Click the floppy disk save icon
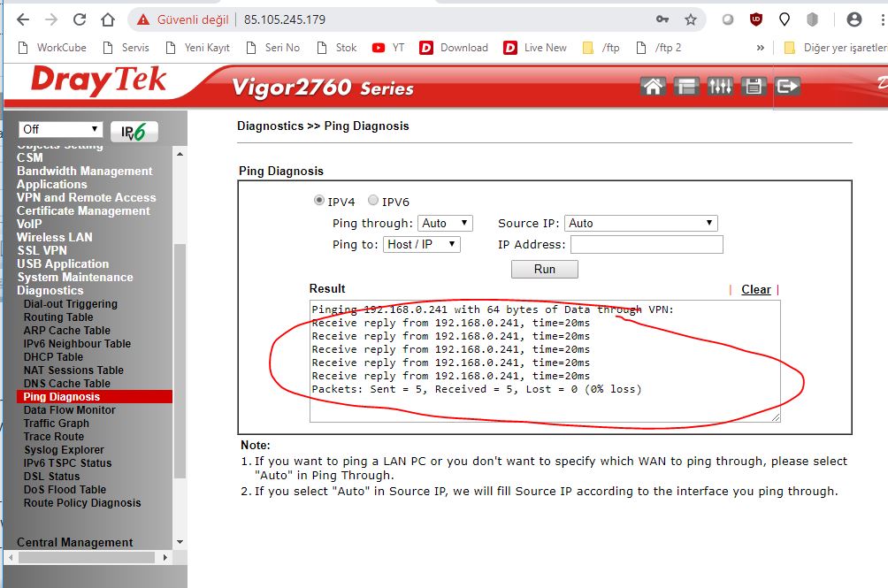The width and height of the screenshot is (888, 588). tap(753, 86)
